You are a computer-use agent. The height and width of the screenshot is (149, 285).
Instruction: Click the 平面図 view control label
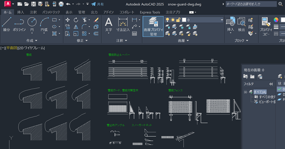pyautogui.click(x=12, y=48)
